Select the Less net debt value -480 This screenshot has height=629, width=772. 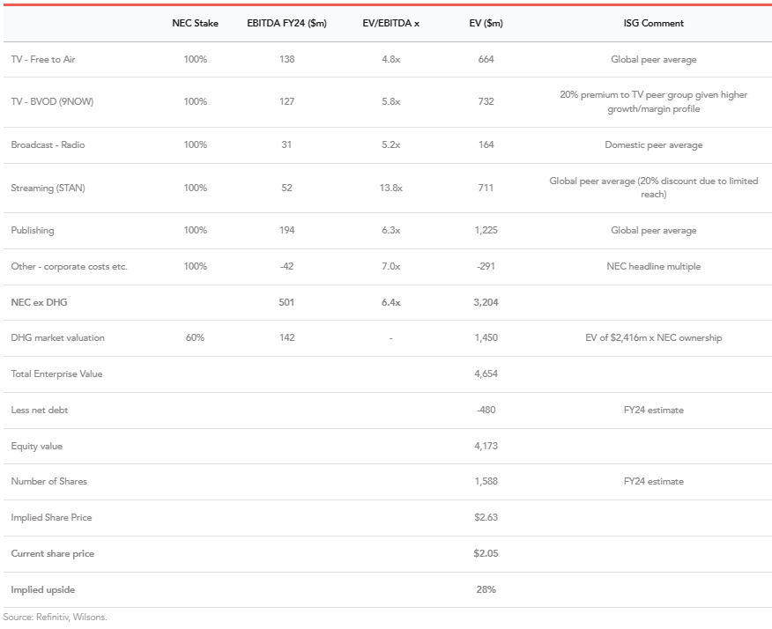[486, 410]
